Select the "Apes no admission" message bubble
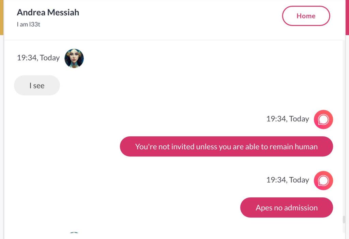The height and width of the screenshot is (239, 349). (286, 208)
